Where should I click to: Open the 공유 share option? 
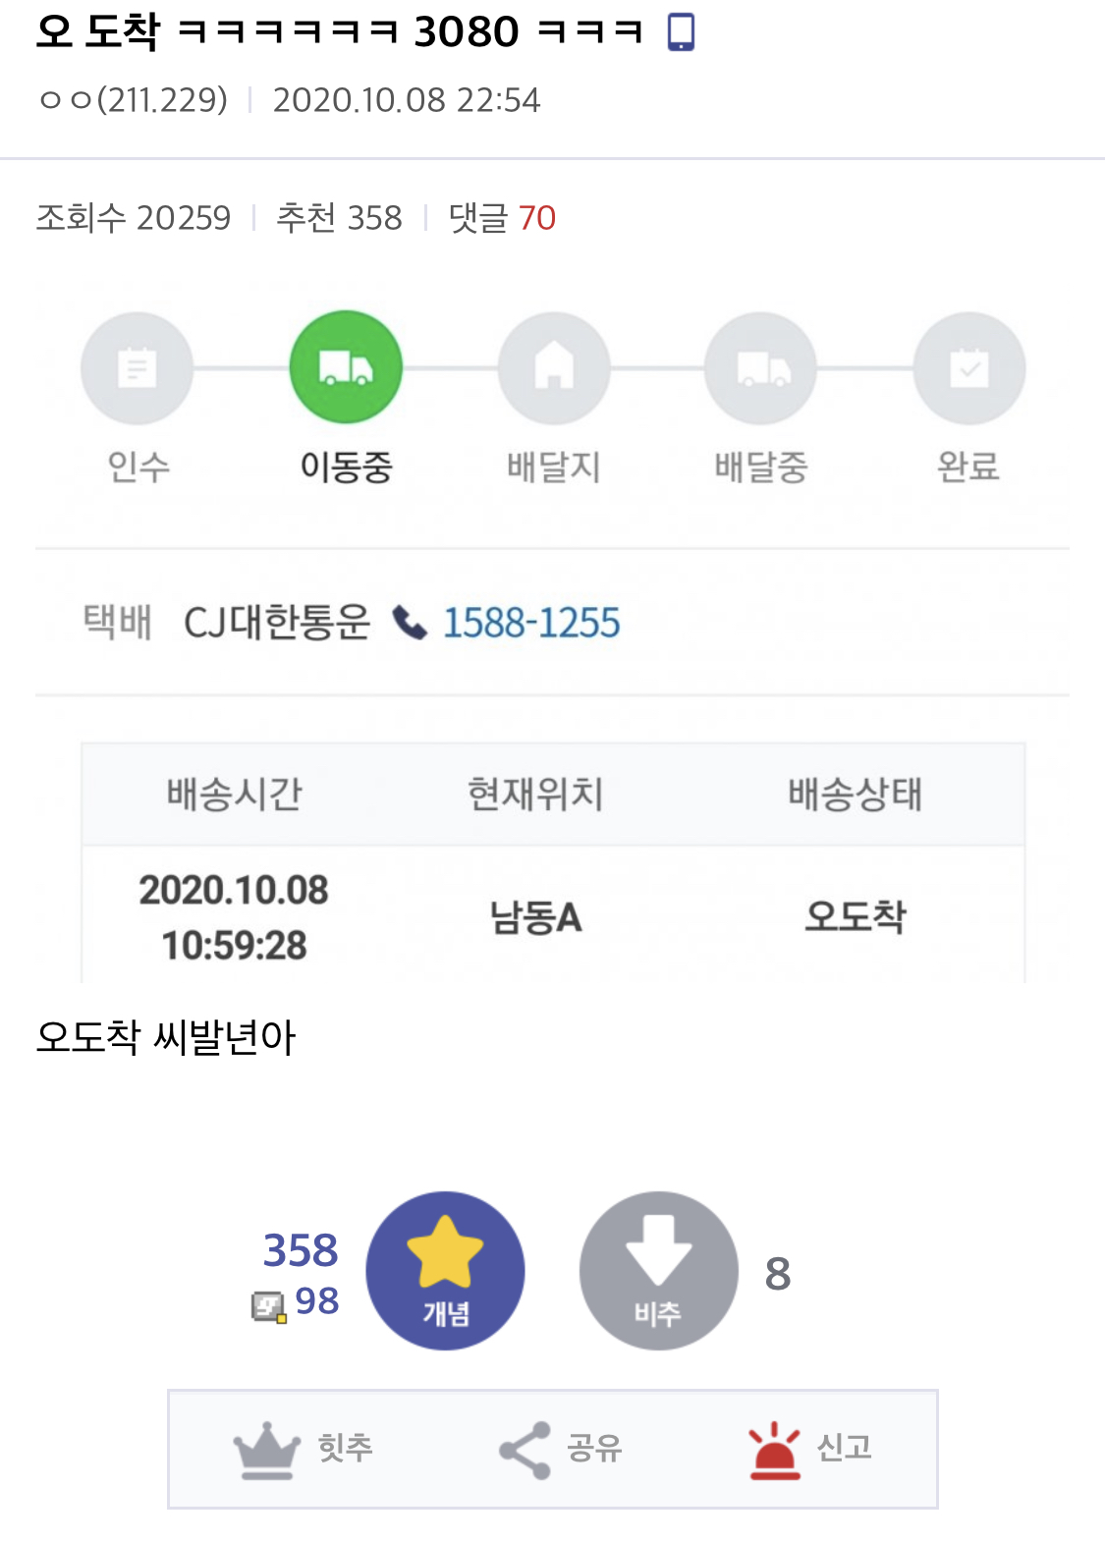pos(561,1450)
